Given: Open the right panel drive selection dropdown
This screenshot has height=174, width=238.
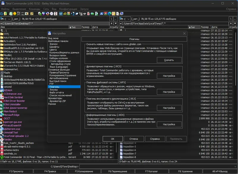Looking at the screenshot, I should click(x=129, y=18).
